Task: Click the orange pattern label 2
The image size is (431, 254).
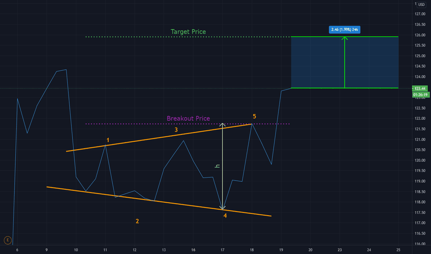Action: tap(137, 221)
